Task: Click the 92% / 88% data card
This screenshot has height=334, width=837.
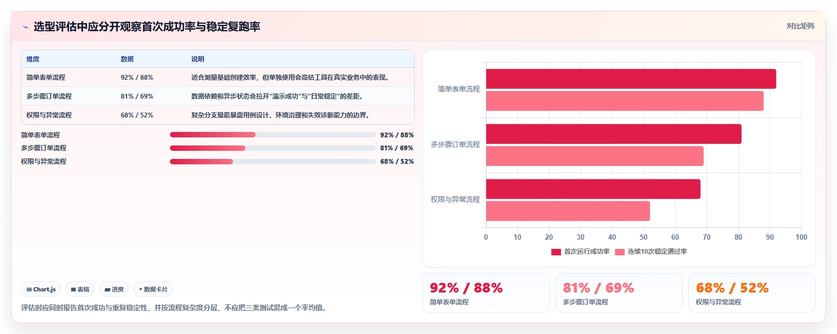Action: [x=486, y=293]
